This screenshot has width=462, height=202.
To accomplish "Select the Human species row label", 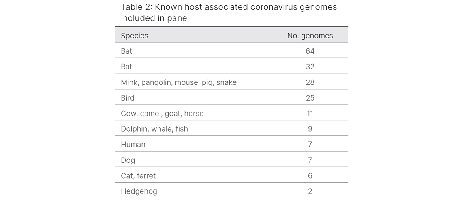I will click(133, 145).
